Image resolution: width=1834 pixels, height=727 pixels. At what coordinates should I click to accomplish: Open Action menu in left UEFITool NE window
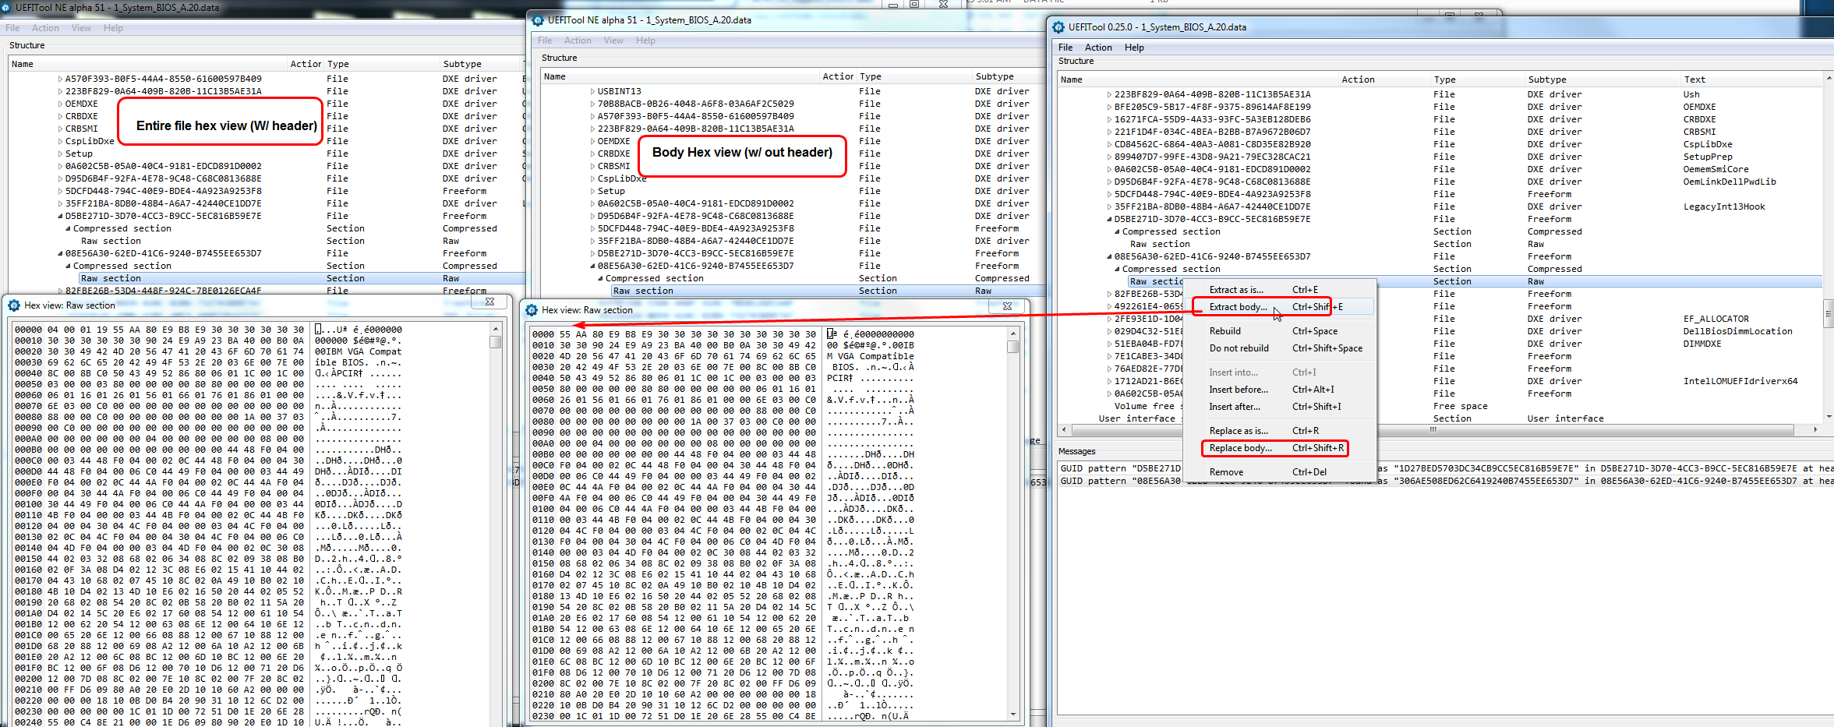(45, 28)
